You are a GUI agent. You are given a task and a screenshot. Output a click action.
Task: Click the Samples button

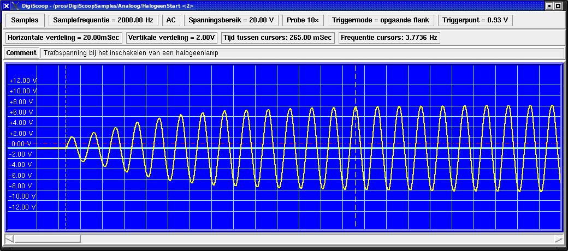point(25,20)
